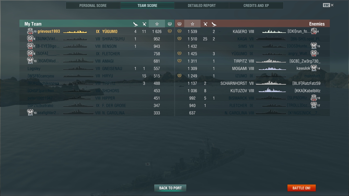349x196 pixels.
Task: Open the Credits and XP tab
Action: (256, 5)
